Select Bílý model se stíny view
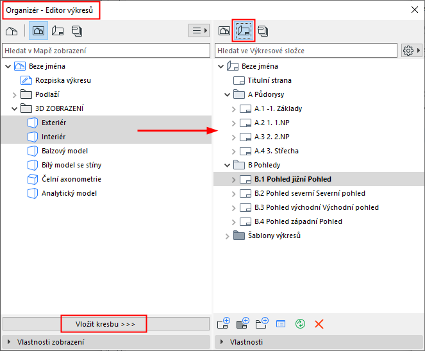This screenshot has height=351, width=425. pyautogui.click(x=72, y=165)
